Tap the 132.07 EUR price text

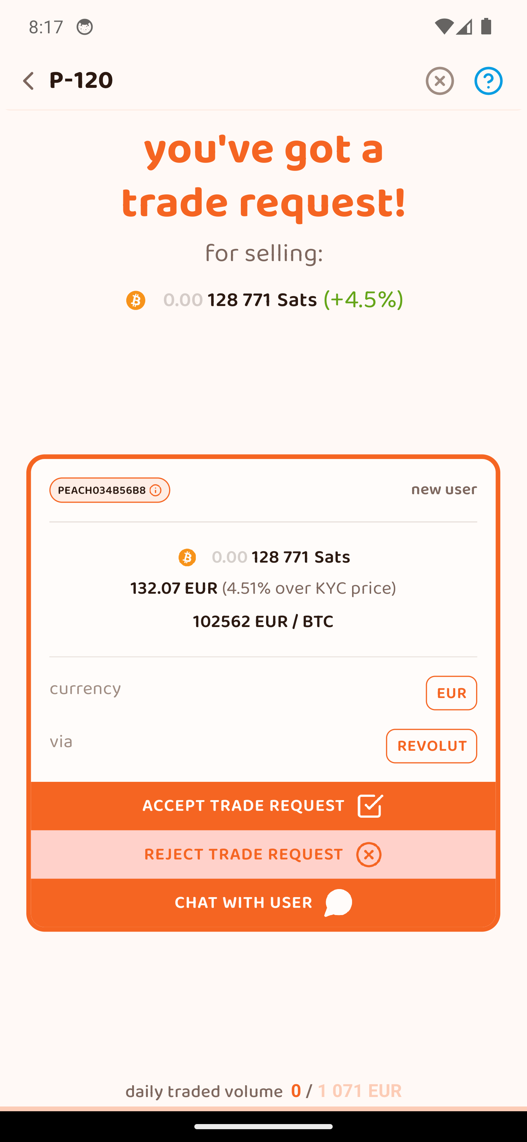(x=174, y=589)
